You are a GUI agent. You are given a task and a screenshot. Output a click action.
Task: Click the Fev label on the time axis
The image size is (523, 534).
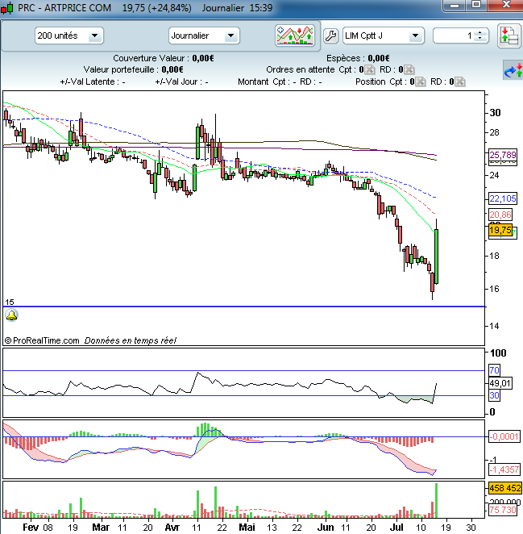(x=31, y=528)
